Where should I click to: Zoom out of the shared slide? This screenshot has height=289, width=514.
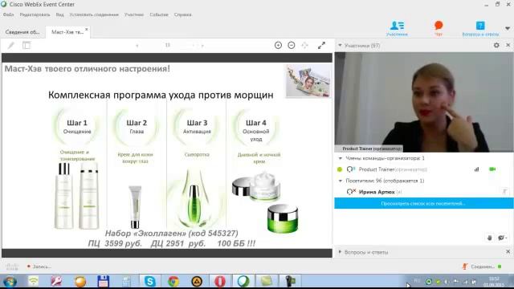coord(291,45)
